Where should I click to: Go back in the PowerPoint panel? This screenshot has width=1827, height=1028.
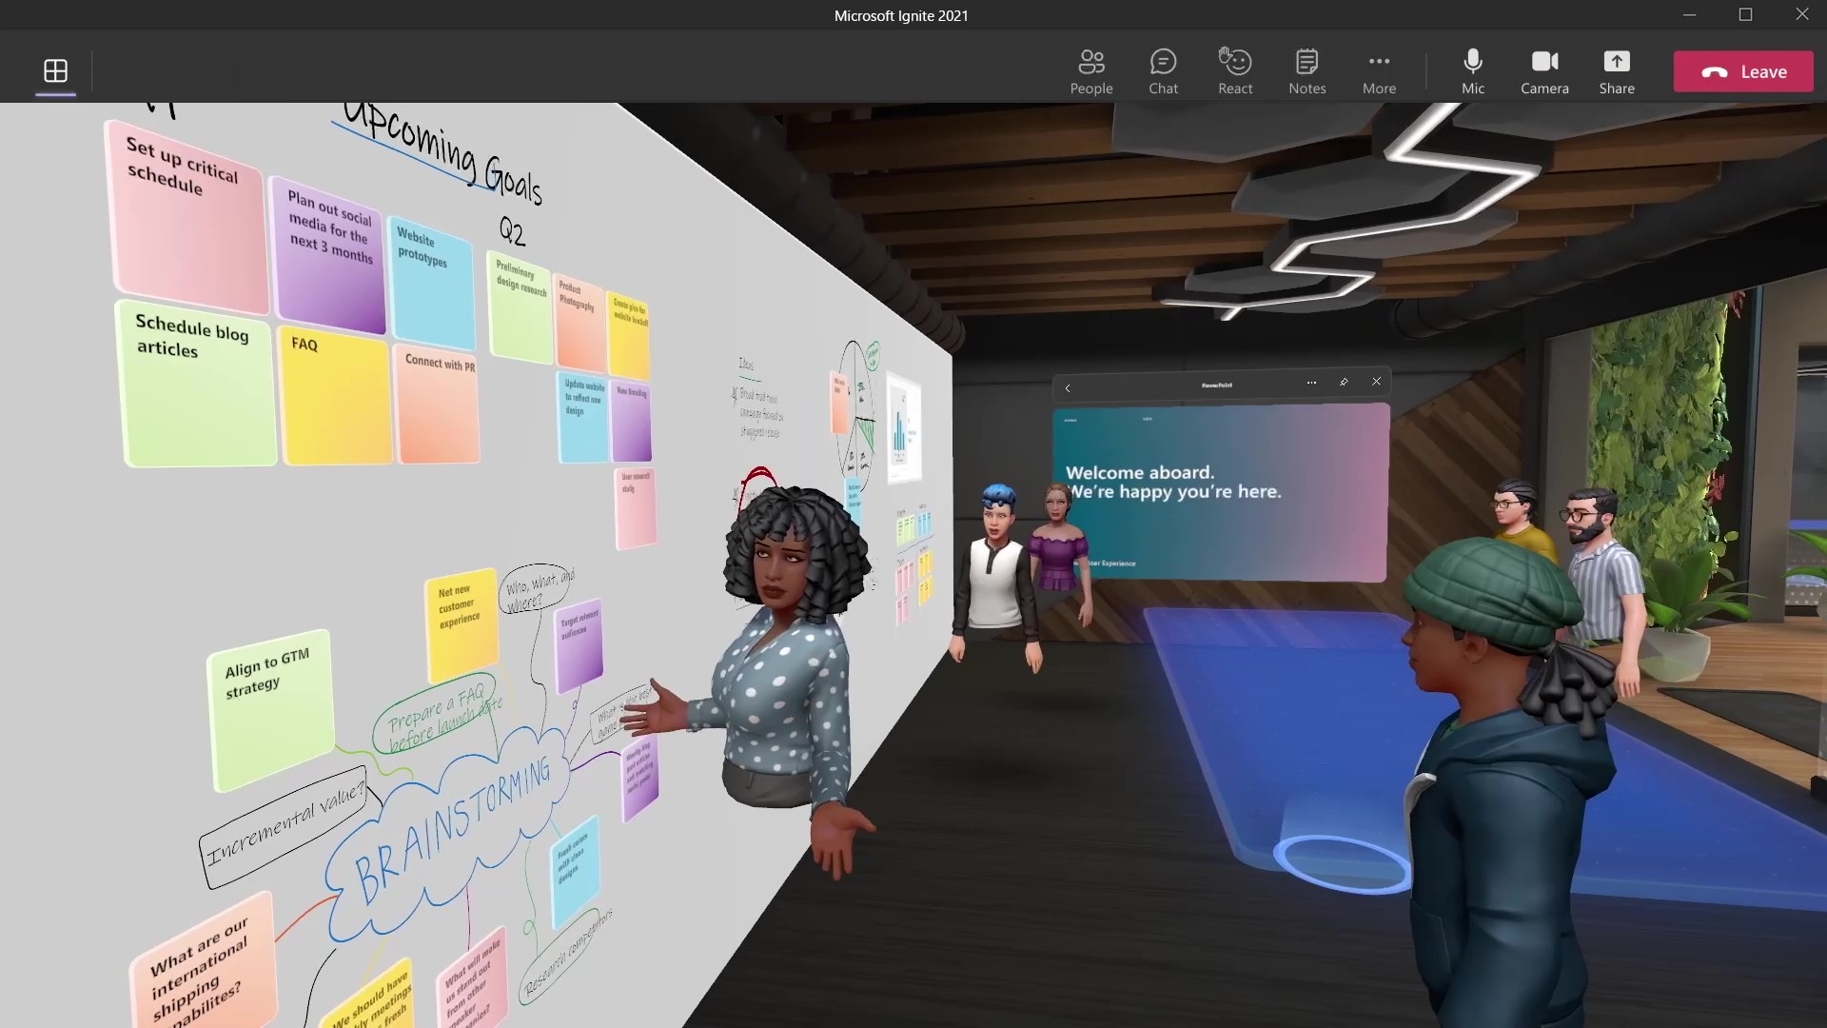1068,387
